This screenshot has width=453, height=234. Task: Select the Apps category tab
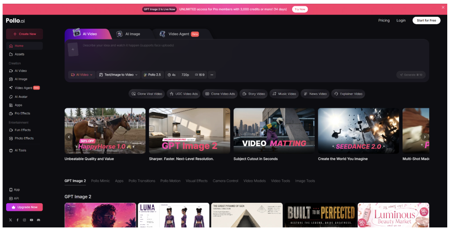(119, 181)
